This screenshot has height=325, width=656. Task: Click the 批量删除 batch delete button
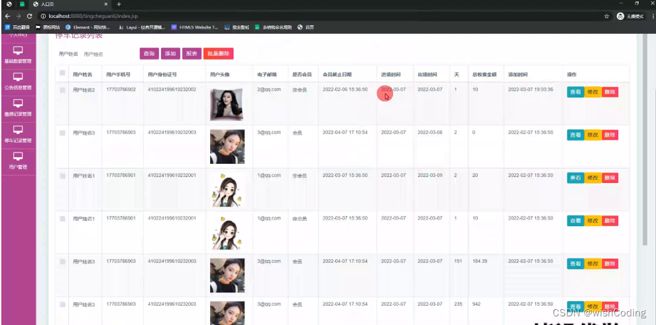(219, 54)
